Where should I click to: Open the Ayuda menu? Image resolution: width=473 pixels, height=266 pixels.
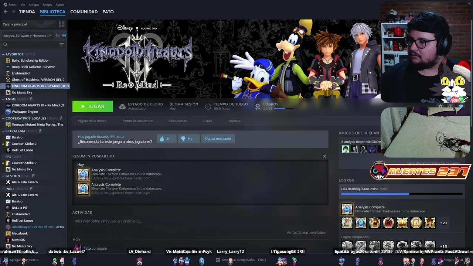[60, 4]
